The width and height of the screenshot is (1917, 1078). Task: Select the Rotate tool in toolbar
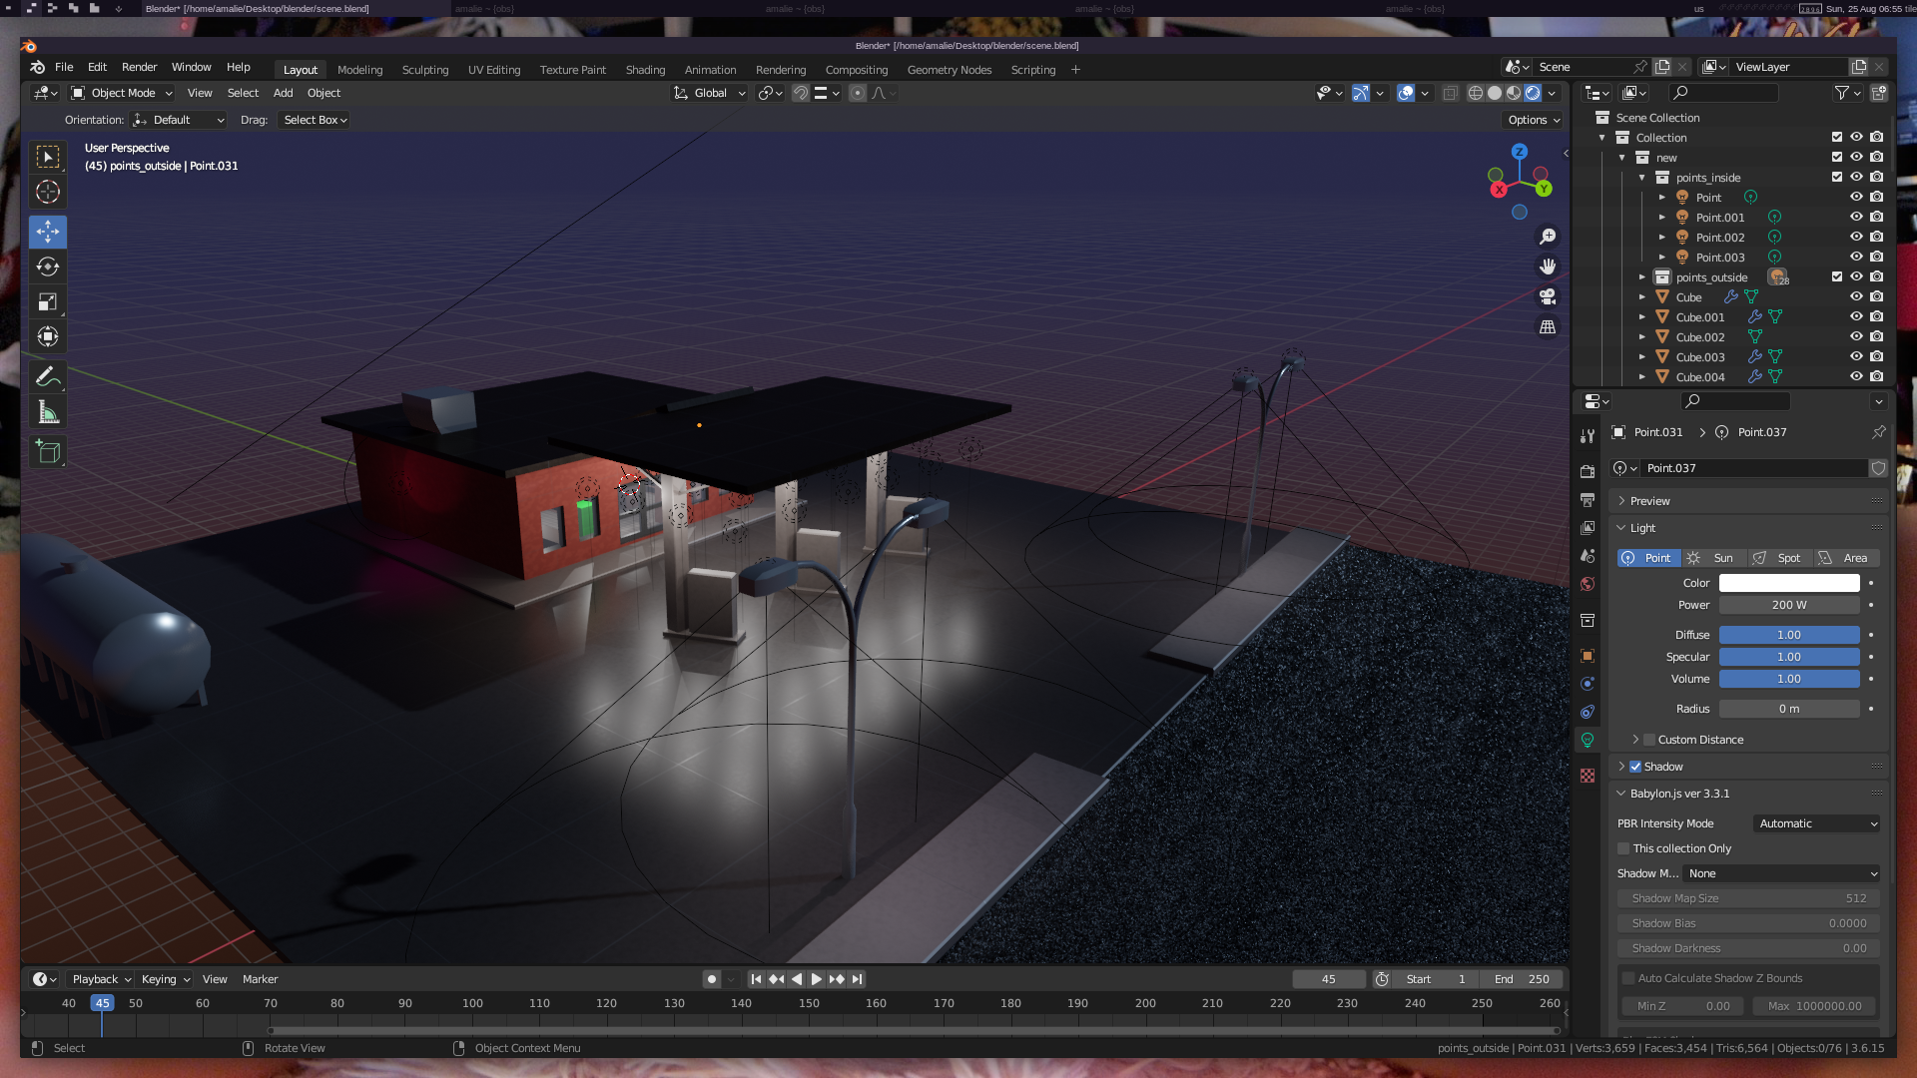[x=47, y=267]
